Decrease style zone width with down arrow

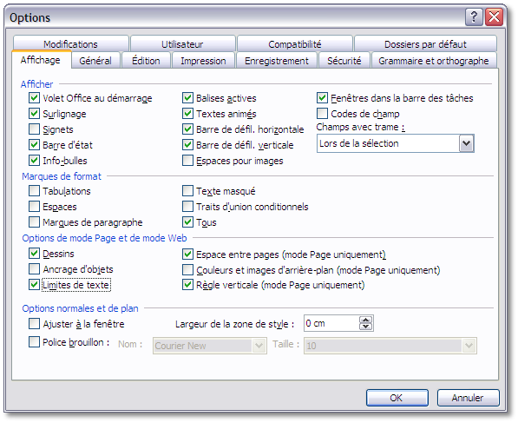(x=365, y=327)
